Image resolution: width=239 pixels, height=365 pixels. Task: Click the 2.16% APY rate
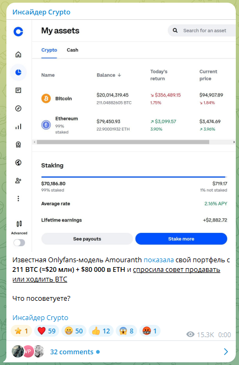216,204
